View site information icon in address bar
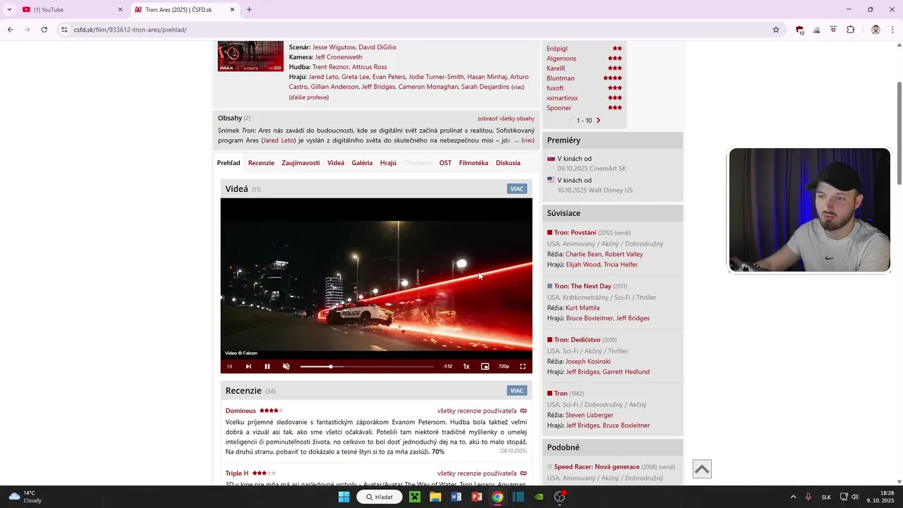 [64, 30]
